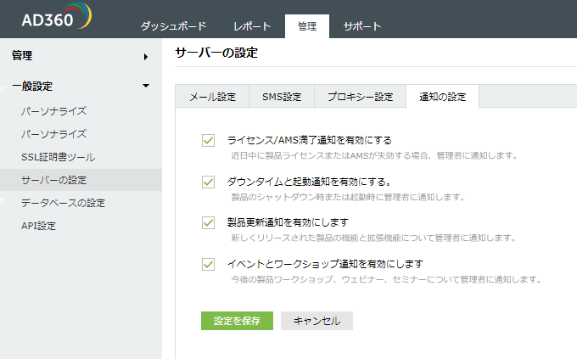Open the サポート top menu
The height and width of the screenshot is (359, 577).
tap(362, 26)
